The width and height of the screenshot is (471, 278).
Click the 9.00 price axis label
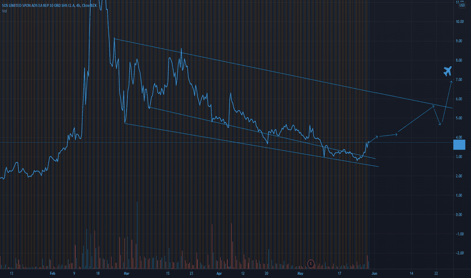pyautogui.click(x=459, y=41)
